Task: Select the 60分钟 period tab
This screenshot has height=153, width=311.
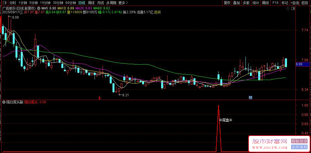Action: click(x=71, y=3)
